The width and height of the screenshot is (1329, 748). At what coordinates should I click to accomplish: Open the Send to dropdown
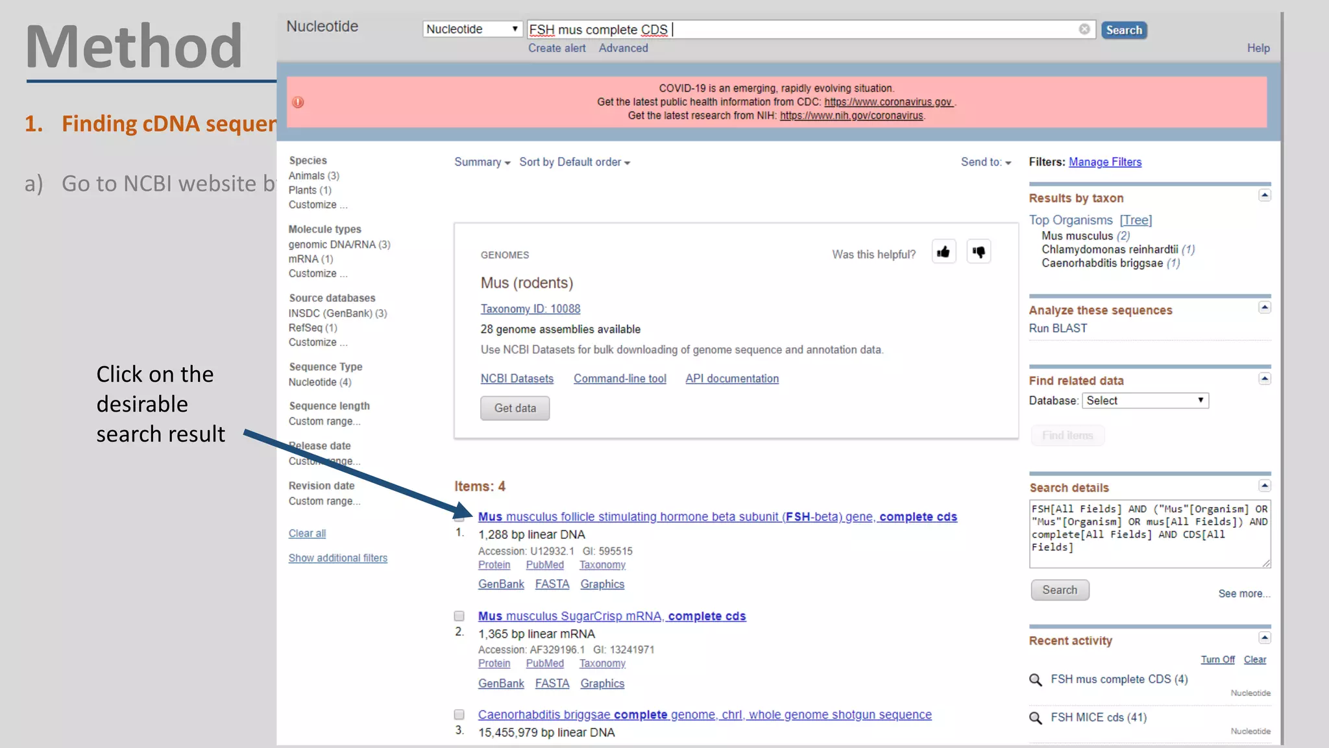(986, 162)
